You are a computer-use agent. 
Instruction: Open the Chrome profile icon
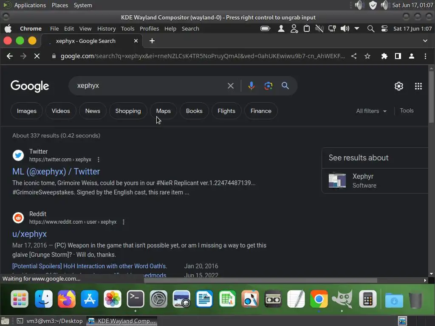[411, 56]
